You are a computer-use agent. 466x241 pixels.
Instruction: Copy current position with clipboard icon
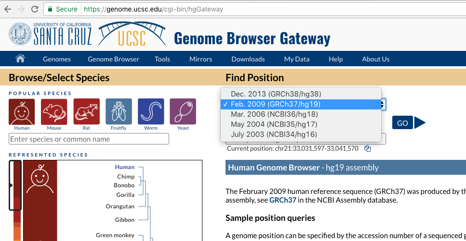point(368,149)
